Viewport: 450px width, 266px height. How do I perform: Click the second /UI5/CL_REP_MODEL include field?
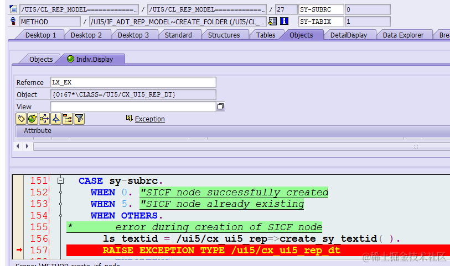207,9
